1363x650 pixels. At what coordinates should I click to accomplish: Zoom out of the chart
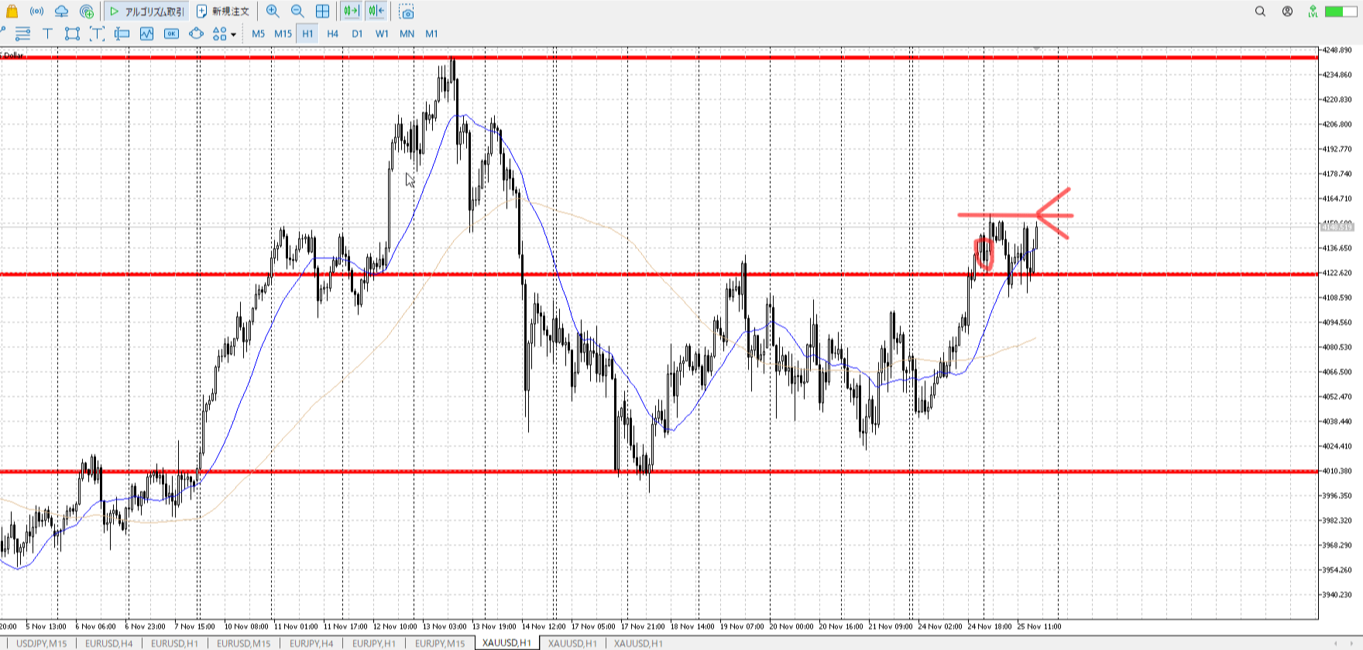[297, 11]
